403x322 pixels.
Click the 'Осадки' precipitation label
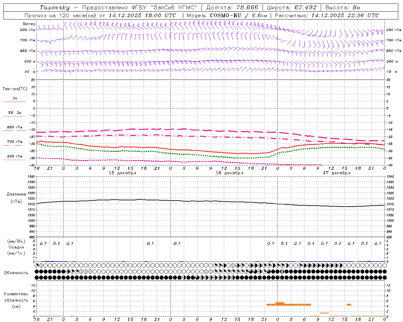pos(16,247)
